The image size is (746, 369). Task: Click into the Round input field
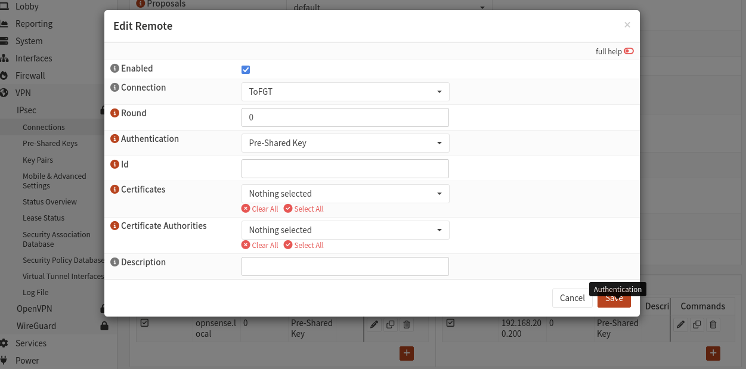pyautogui.click(x=345, y=117)
